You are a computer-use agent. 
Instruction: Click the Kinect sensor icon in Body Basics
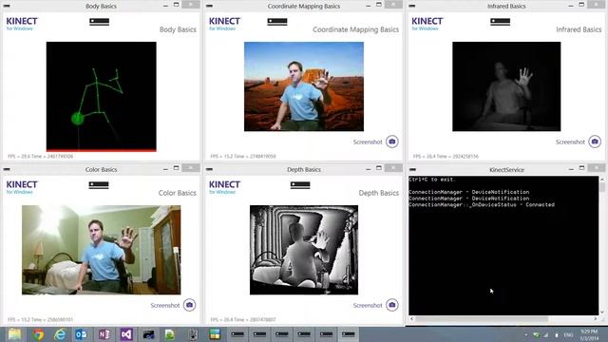point(99,22)
